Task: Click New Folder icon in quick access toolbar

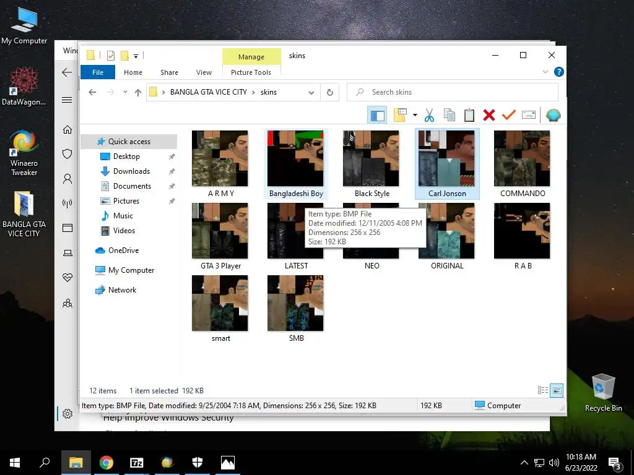Action: click(124, 56)
